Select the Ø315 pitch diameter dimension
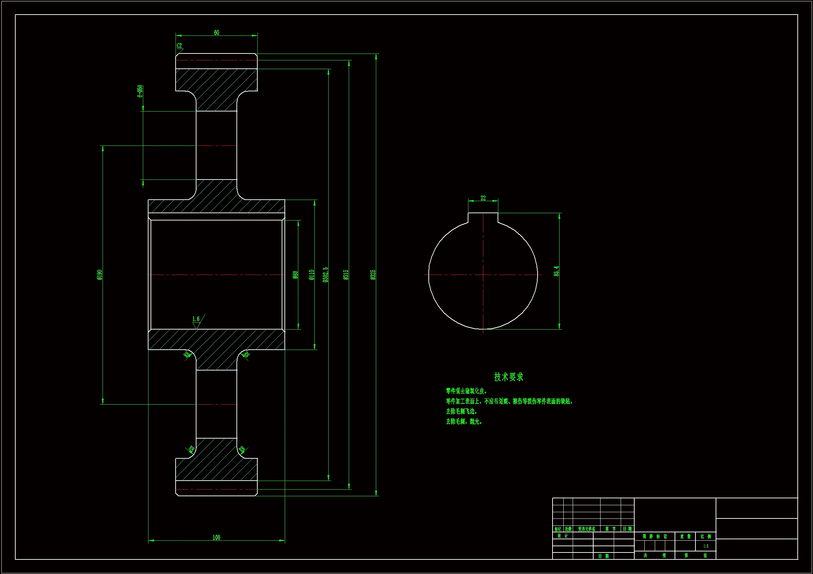 346,275
